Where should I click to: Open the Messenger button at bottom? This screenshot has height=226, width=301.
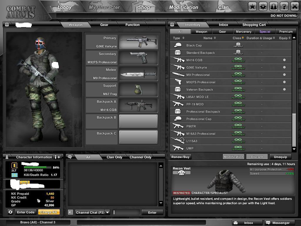pyautogui.click(x=280, y=223)
